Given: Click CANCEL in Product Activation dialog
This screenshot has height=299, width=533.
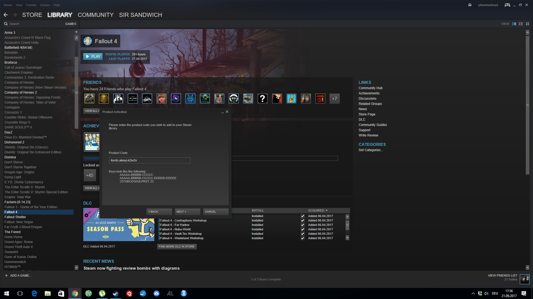Looking at the screenshot, I should pos(216,212).
